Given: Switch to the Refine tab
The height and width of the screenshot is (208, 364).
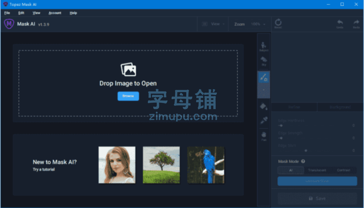Looking at the screenshot, I should 294,107.
